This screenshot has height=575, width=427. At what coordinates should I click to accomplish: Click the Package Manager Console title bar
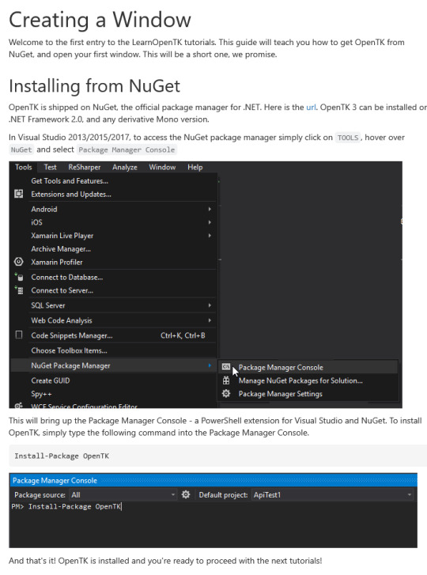tap(213, 480)
